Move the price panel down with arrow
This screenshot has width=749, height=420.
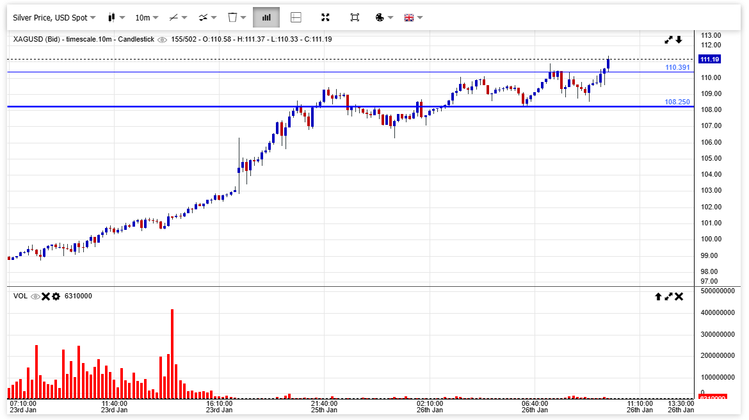click(679, 40)
